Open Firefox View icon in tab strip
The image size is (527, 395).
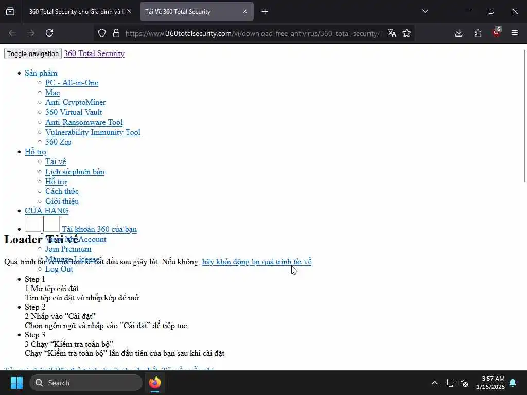[10, 11]
